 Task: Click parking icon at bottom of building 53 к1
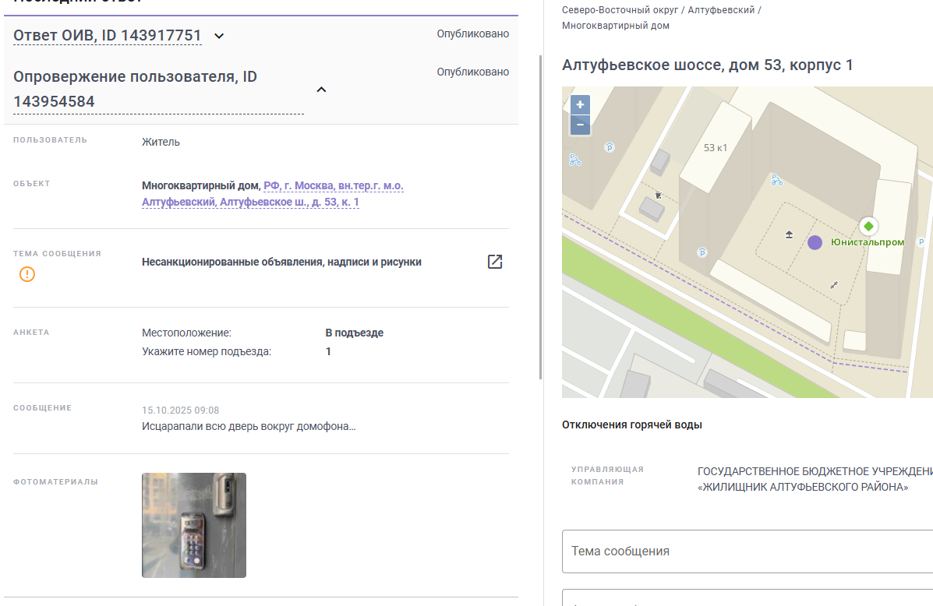coord(702,252)
